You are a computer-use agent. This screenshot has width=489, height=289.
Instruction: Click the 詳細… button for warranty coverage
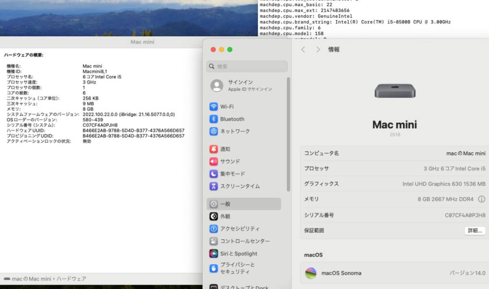point(475,231)
